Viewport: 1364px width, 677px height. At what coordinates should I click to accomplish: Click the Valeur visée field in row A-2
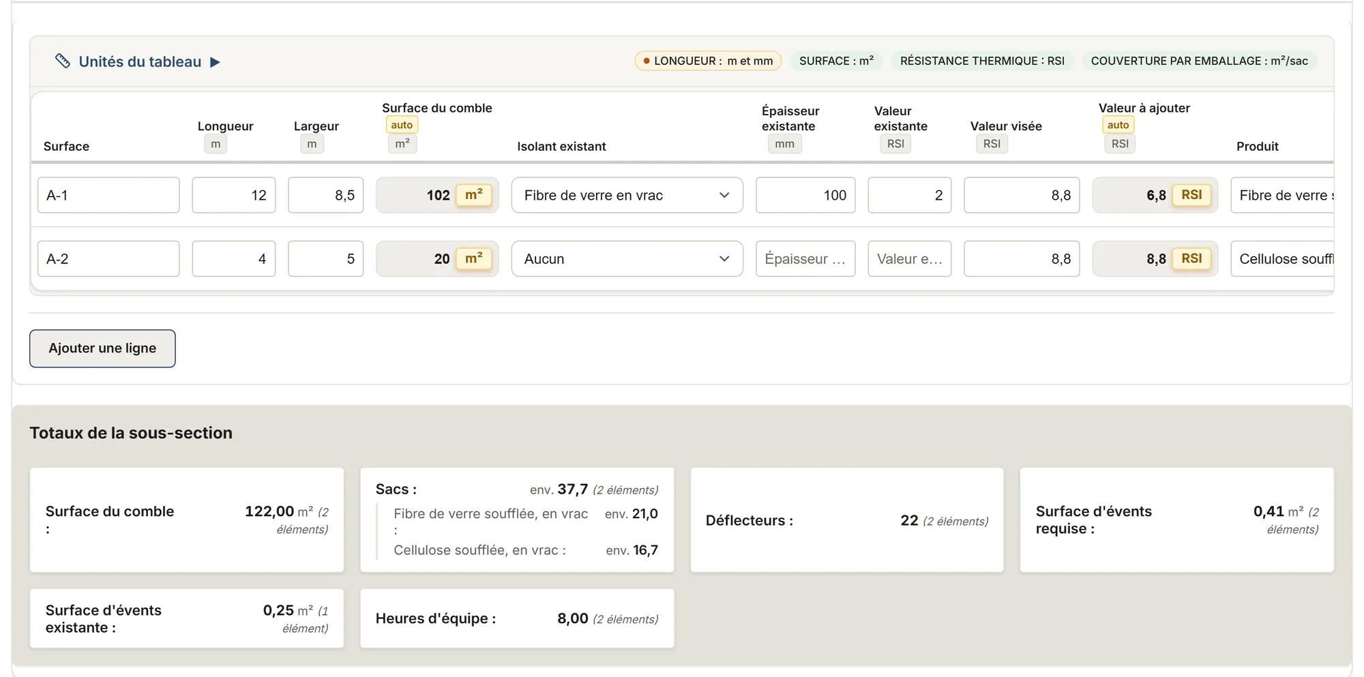[1022, 258]
